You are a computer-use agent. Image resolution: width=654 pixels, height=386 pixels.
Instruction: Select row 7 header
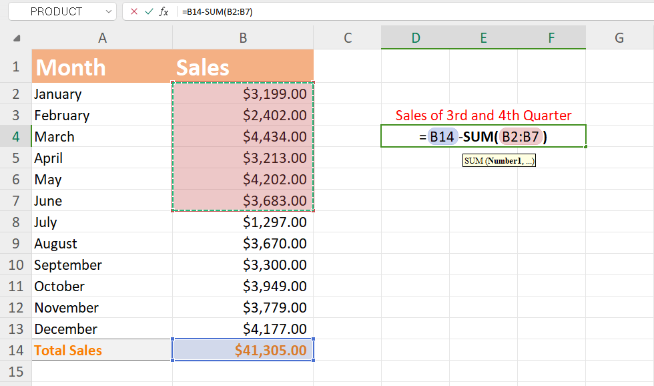(x=15, y=200)
